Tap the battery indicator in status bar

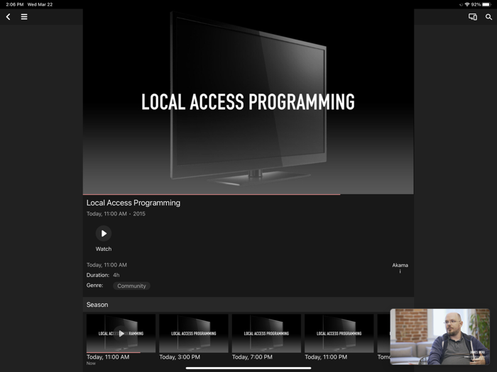coord(486,4)
